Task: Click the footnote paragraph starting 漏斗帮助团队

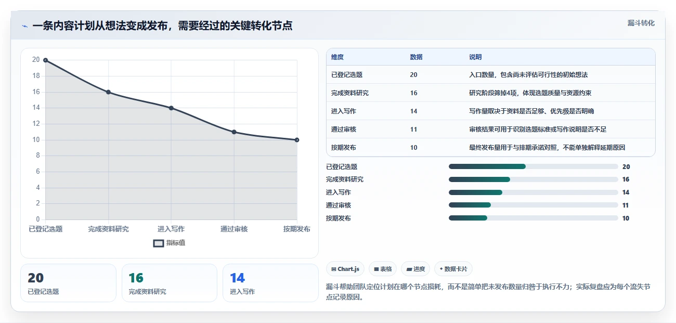Action: point(488,292)
